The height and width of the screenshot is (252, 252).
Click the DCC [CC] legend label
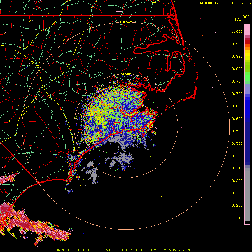(242, 18)
